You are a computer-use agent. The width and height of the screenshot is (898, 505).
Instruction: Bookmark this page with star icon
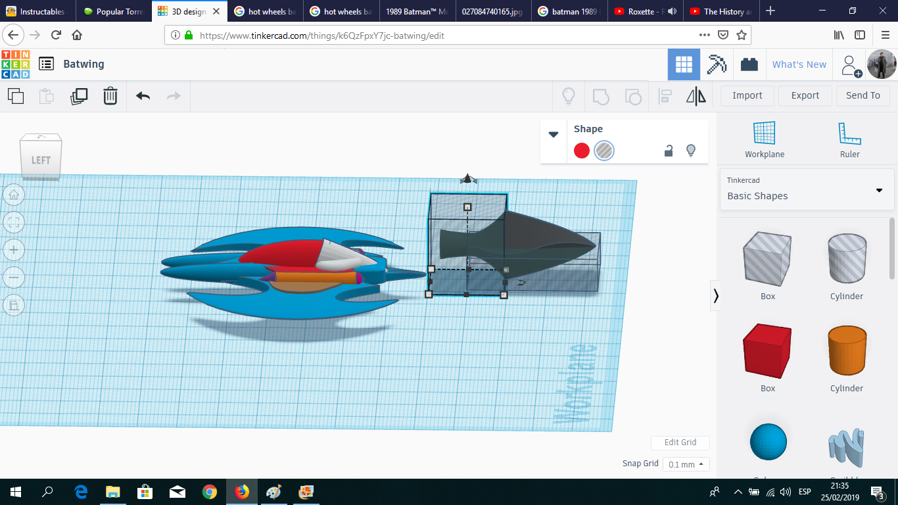point(742,35)
